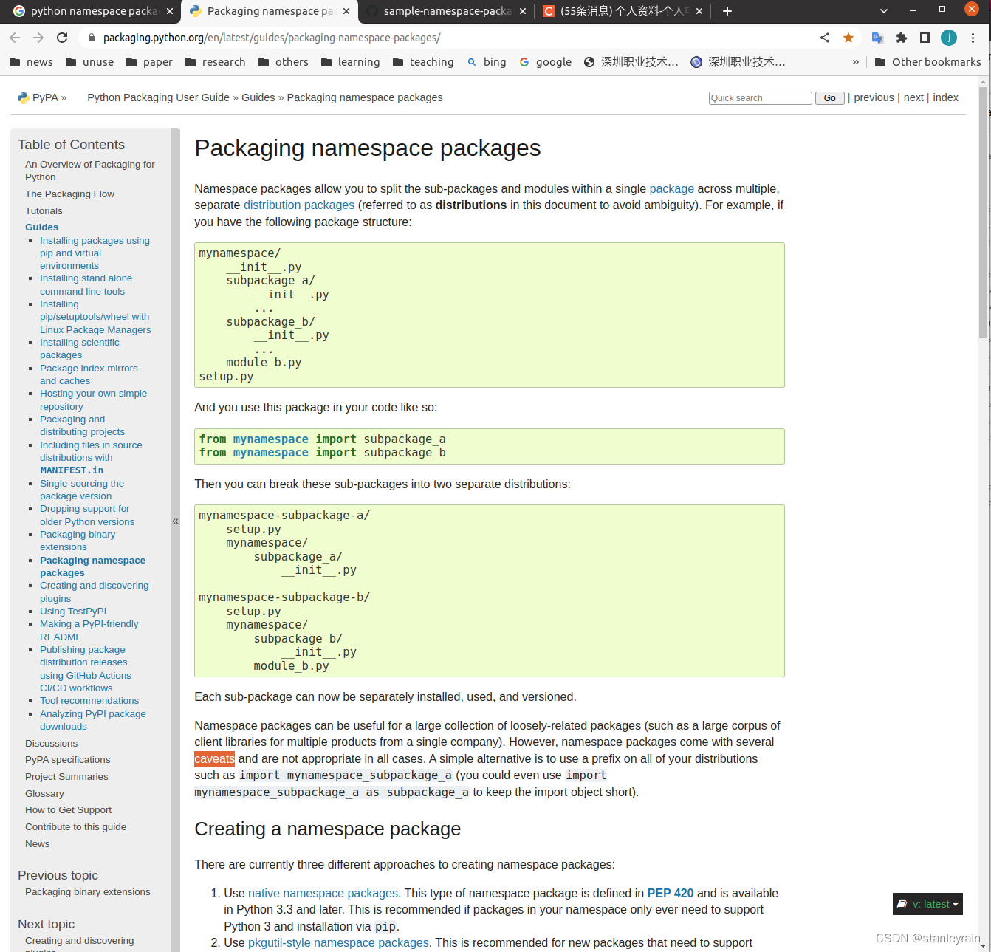Collapse the Table of Contents sidebar chevron
Viewport: 991px width, 952px height.
[175, 521]
